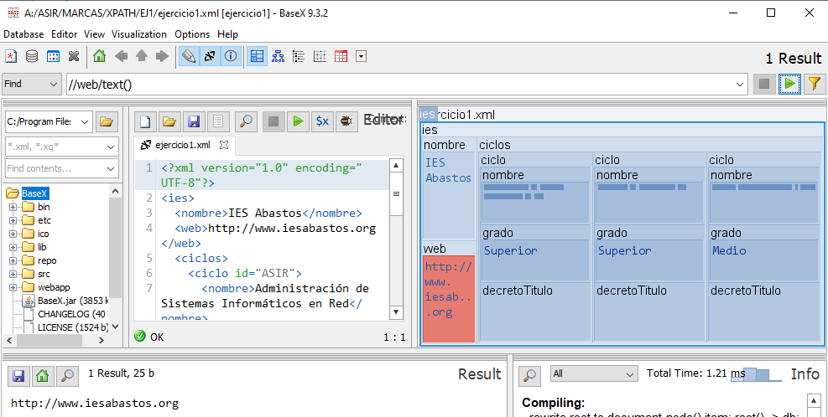
Task: Toggle the Map visualization view button
Action: tap(257, 57)
